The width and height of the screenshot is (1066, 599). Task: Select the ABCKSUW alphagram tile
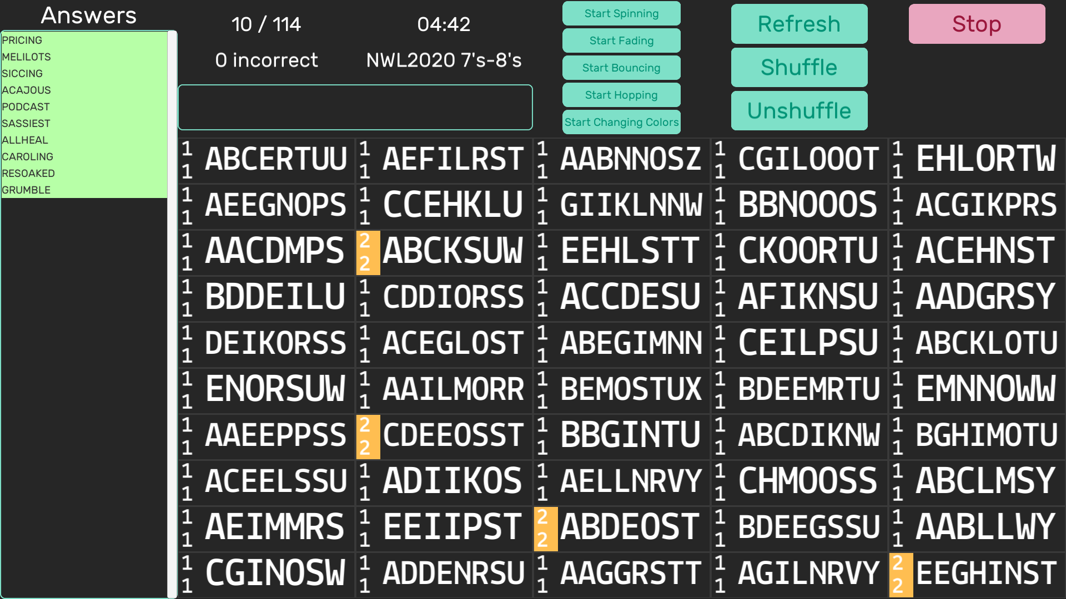click(x=452, y=251)
